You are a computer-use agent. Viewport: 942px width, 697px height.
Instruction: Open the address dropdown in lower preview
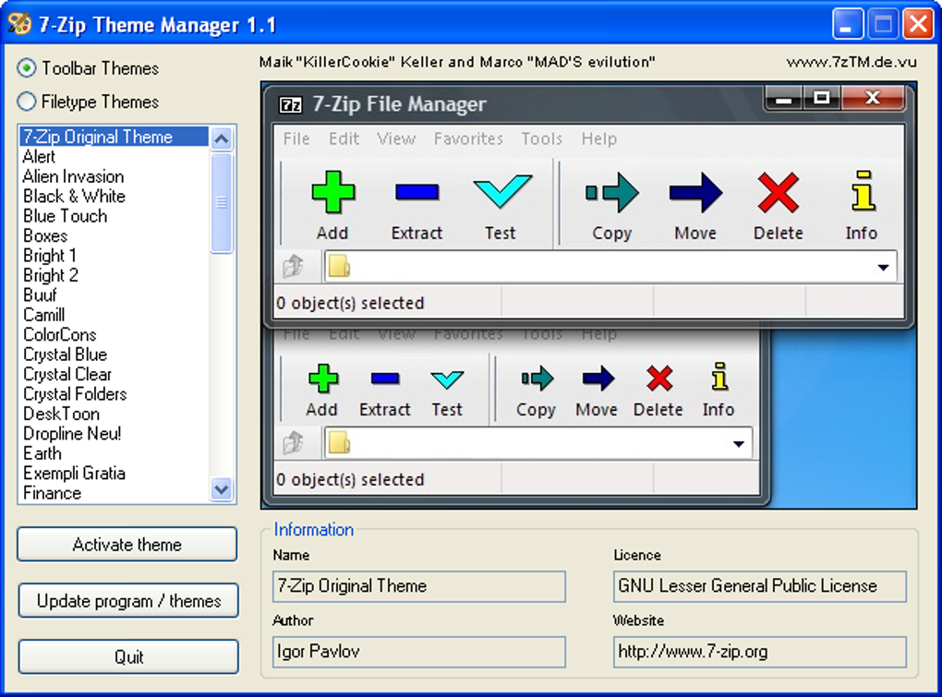click(739, 444)
